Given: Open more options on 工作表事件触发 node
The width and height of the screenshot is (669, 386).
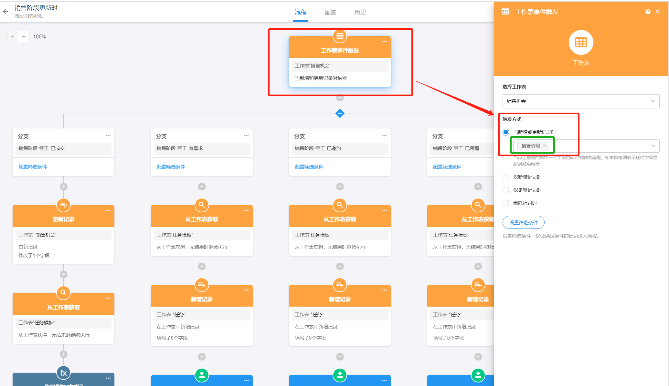Looking at the screenshot, I should tap(384, 42).
